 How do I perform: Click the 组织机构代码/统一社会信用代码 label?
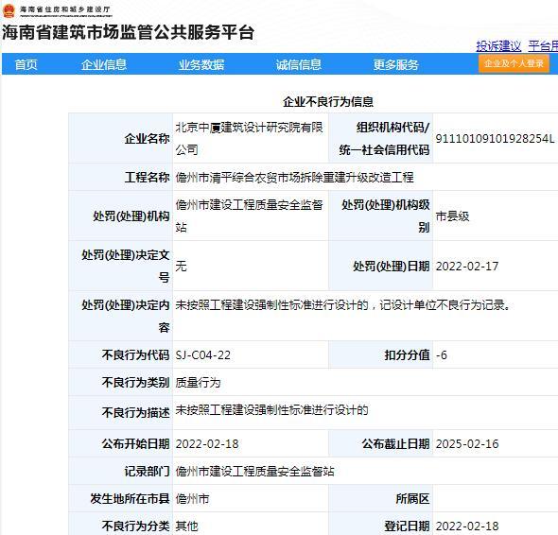coord(384,138)
